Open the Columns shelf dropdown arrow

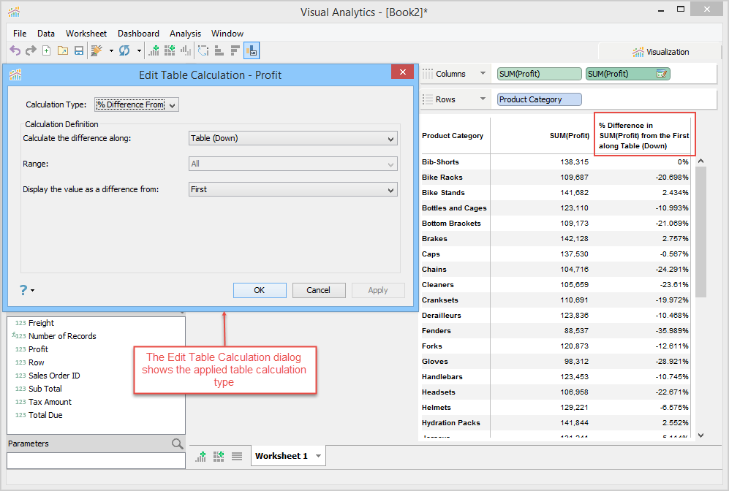click(x=483, y=73)
